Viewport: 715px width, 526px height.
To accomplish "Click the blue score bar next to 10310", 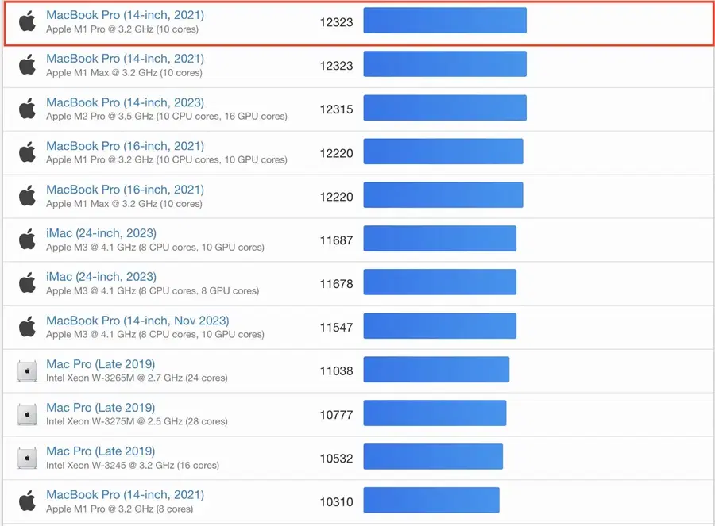I will 431,500.
